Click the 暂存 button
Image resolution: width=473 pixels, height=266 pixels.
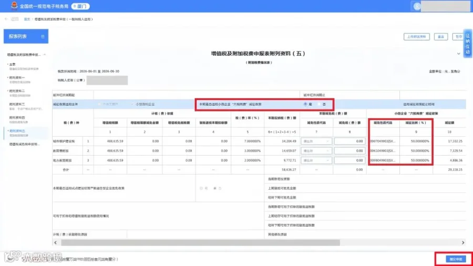(x=458, y=36)
